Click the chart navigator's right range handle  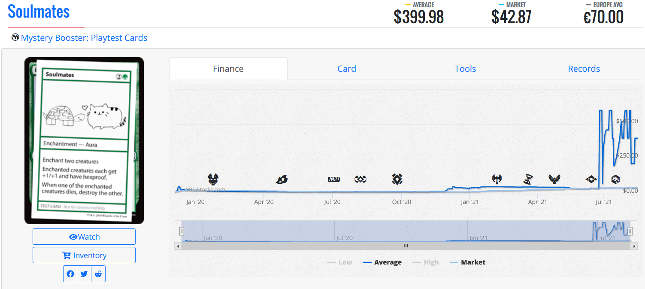tap(630, 231)
